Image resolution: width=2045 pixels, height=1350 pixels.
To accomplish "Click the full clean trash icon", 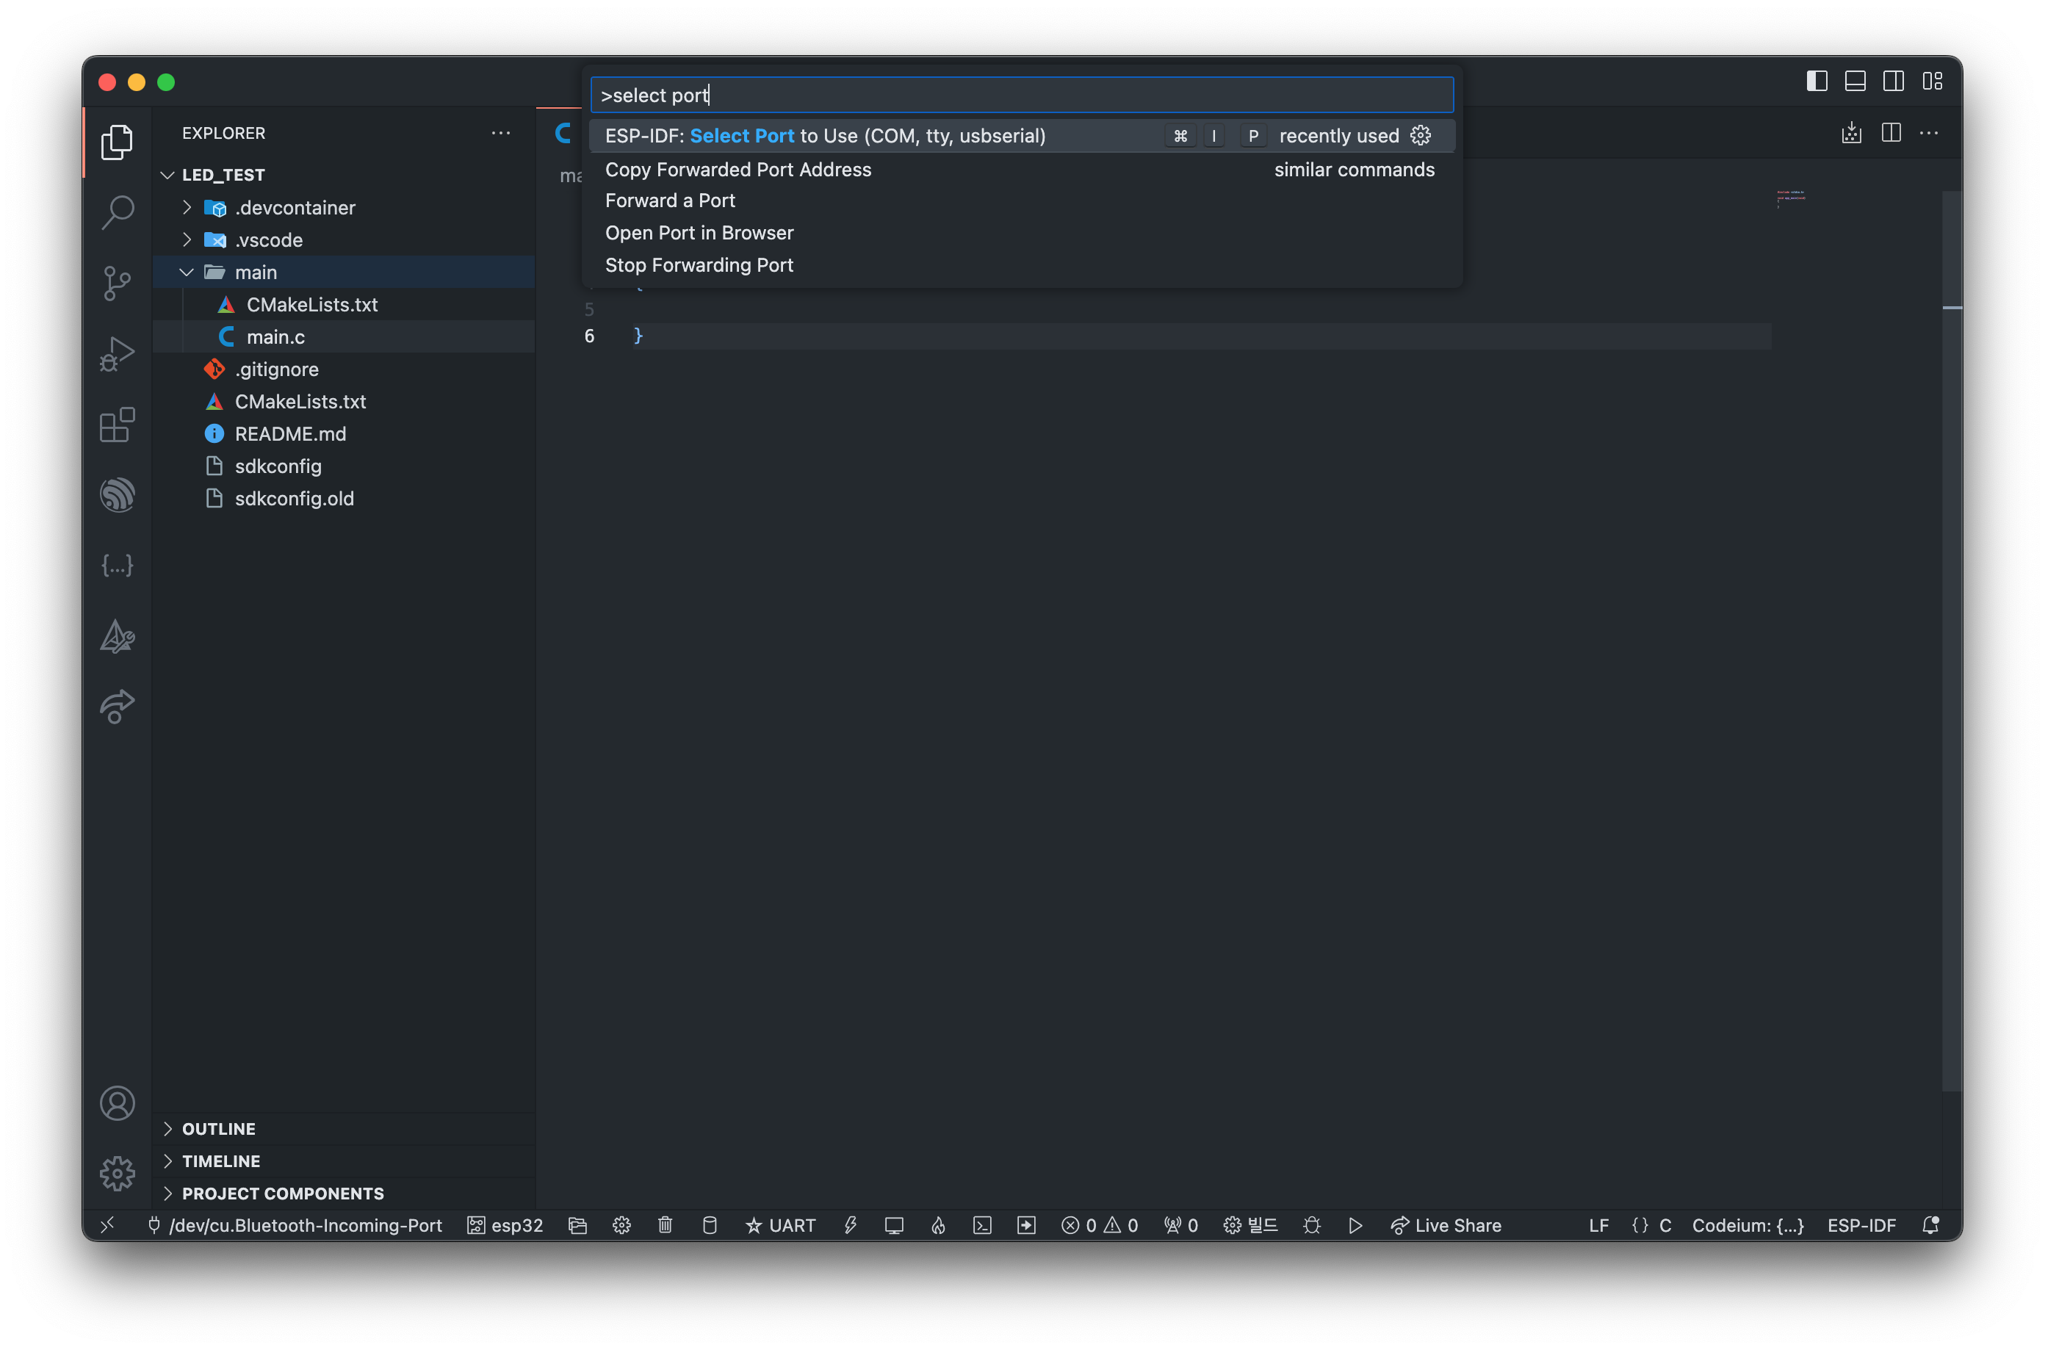I will coord(665,1225).
